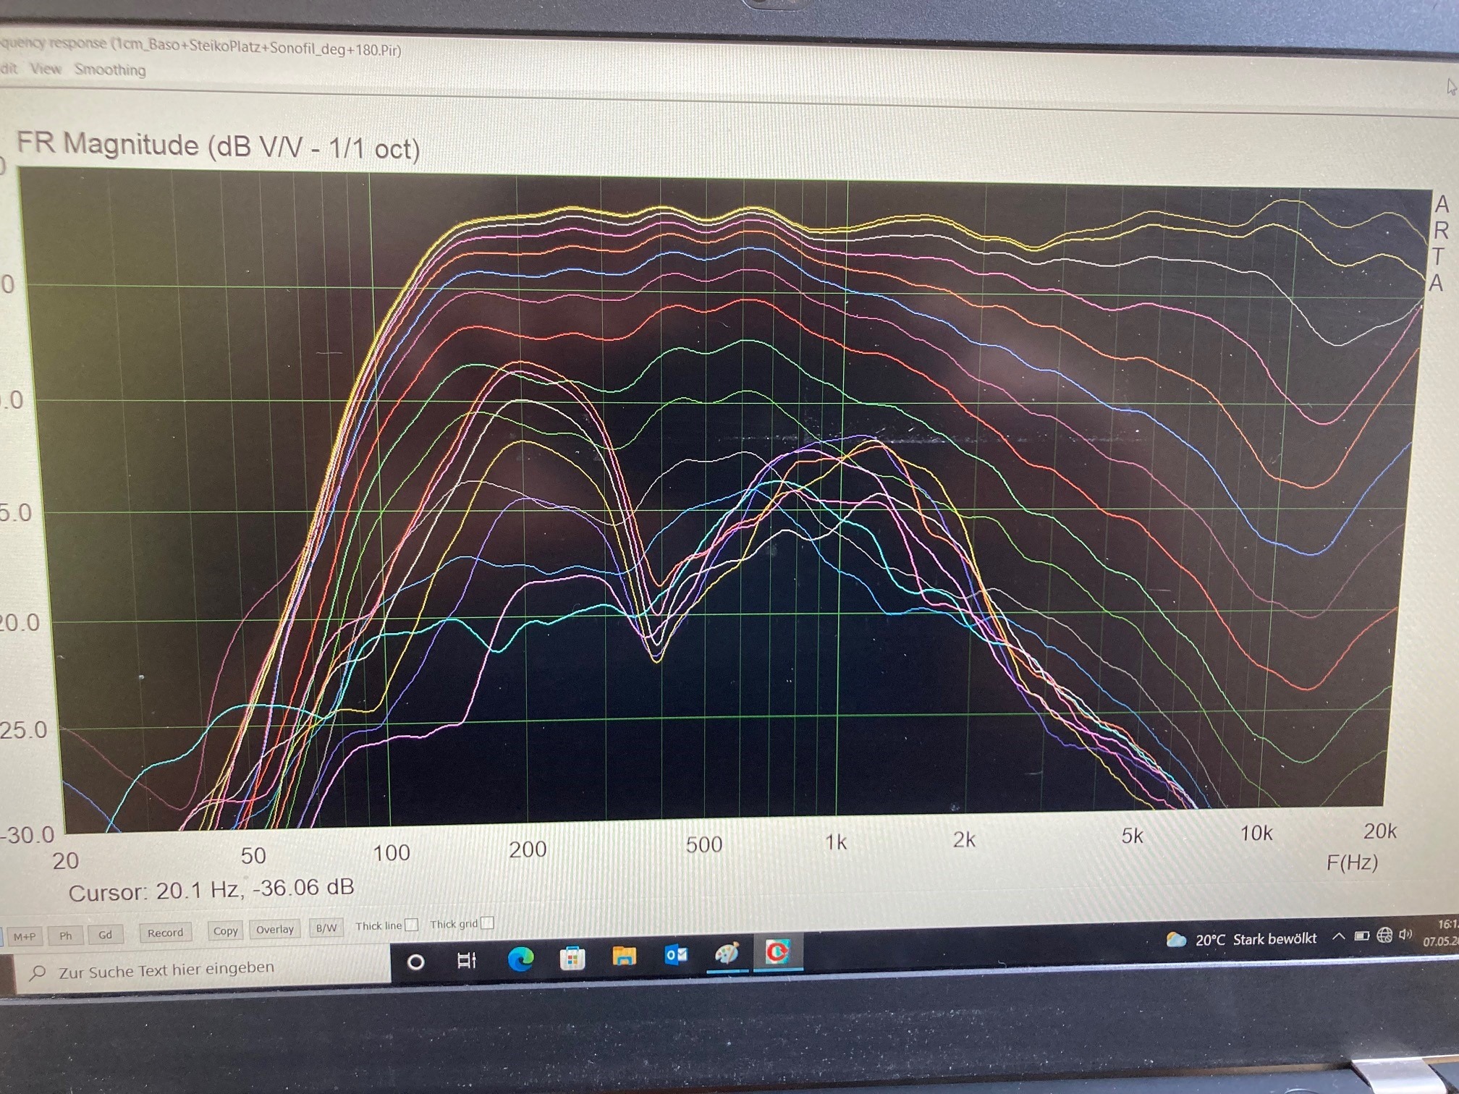Image resolution: width=1459 pixels, height=1094 pixels.
Task: Click the 500 frequency axis label
Action: [x=703, y=844]
